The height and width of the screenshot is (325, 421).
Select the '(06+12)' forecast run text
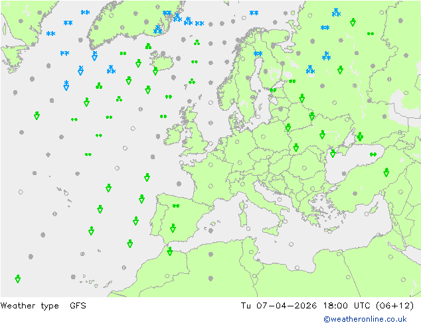pos(394,306)
